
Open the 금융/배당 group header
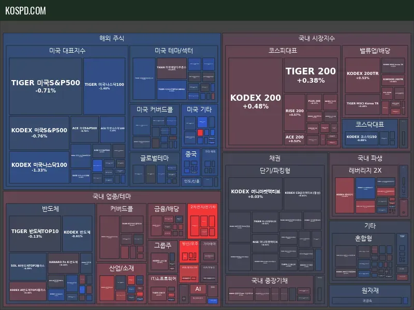[167, 209]
